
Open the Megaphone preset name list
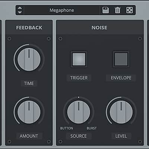[x=62, y=10]
